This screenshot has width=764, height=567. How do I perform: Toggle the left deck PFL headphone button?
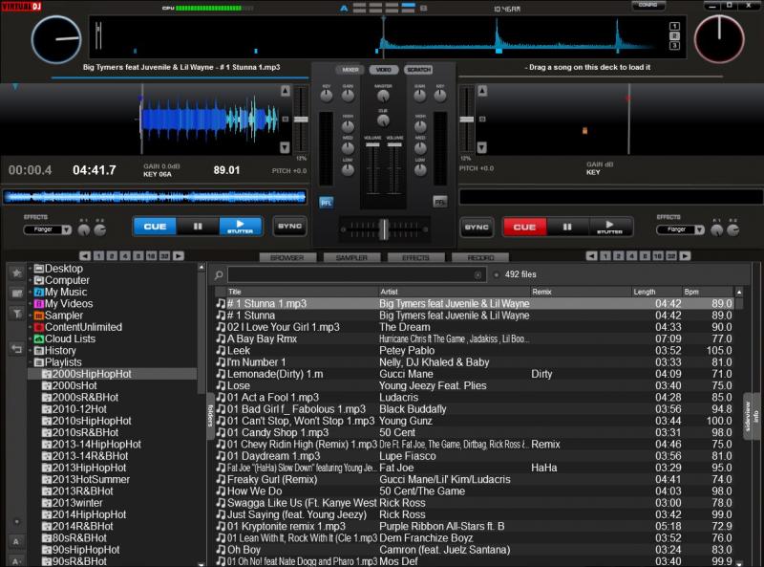click(x=326, y=203)
